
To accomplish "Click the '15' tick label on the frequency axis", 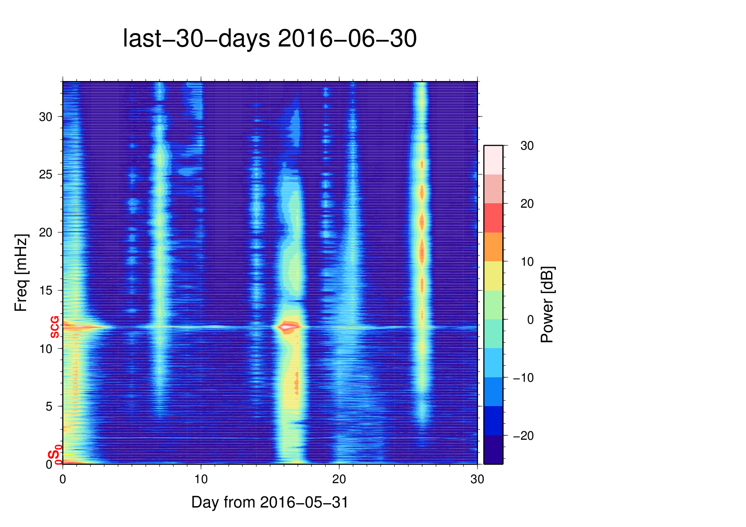I will click(x=46, y=291).
